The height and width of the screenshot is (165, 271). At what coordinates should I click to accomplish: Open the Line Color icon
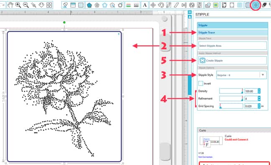tap(128, 5)
